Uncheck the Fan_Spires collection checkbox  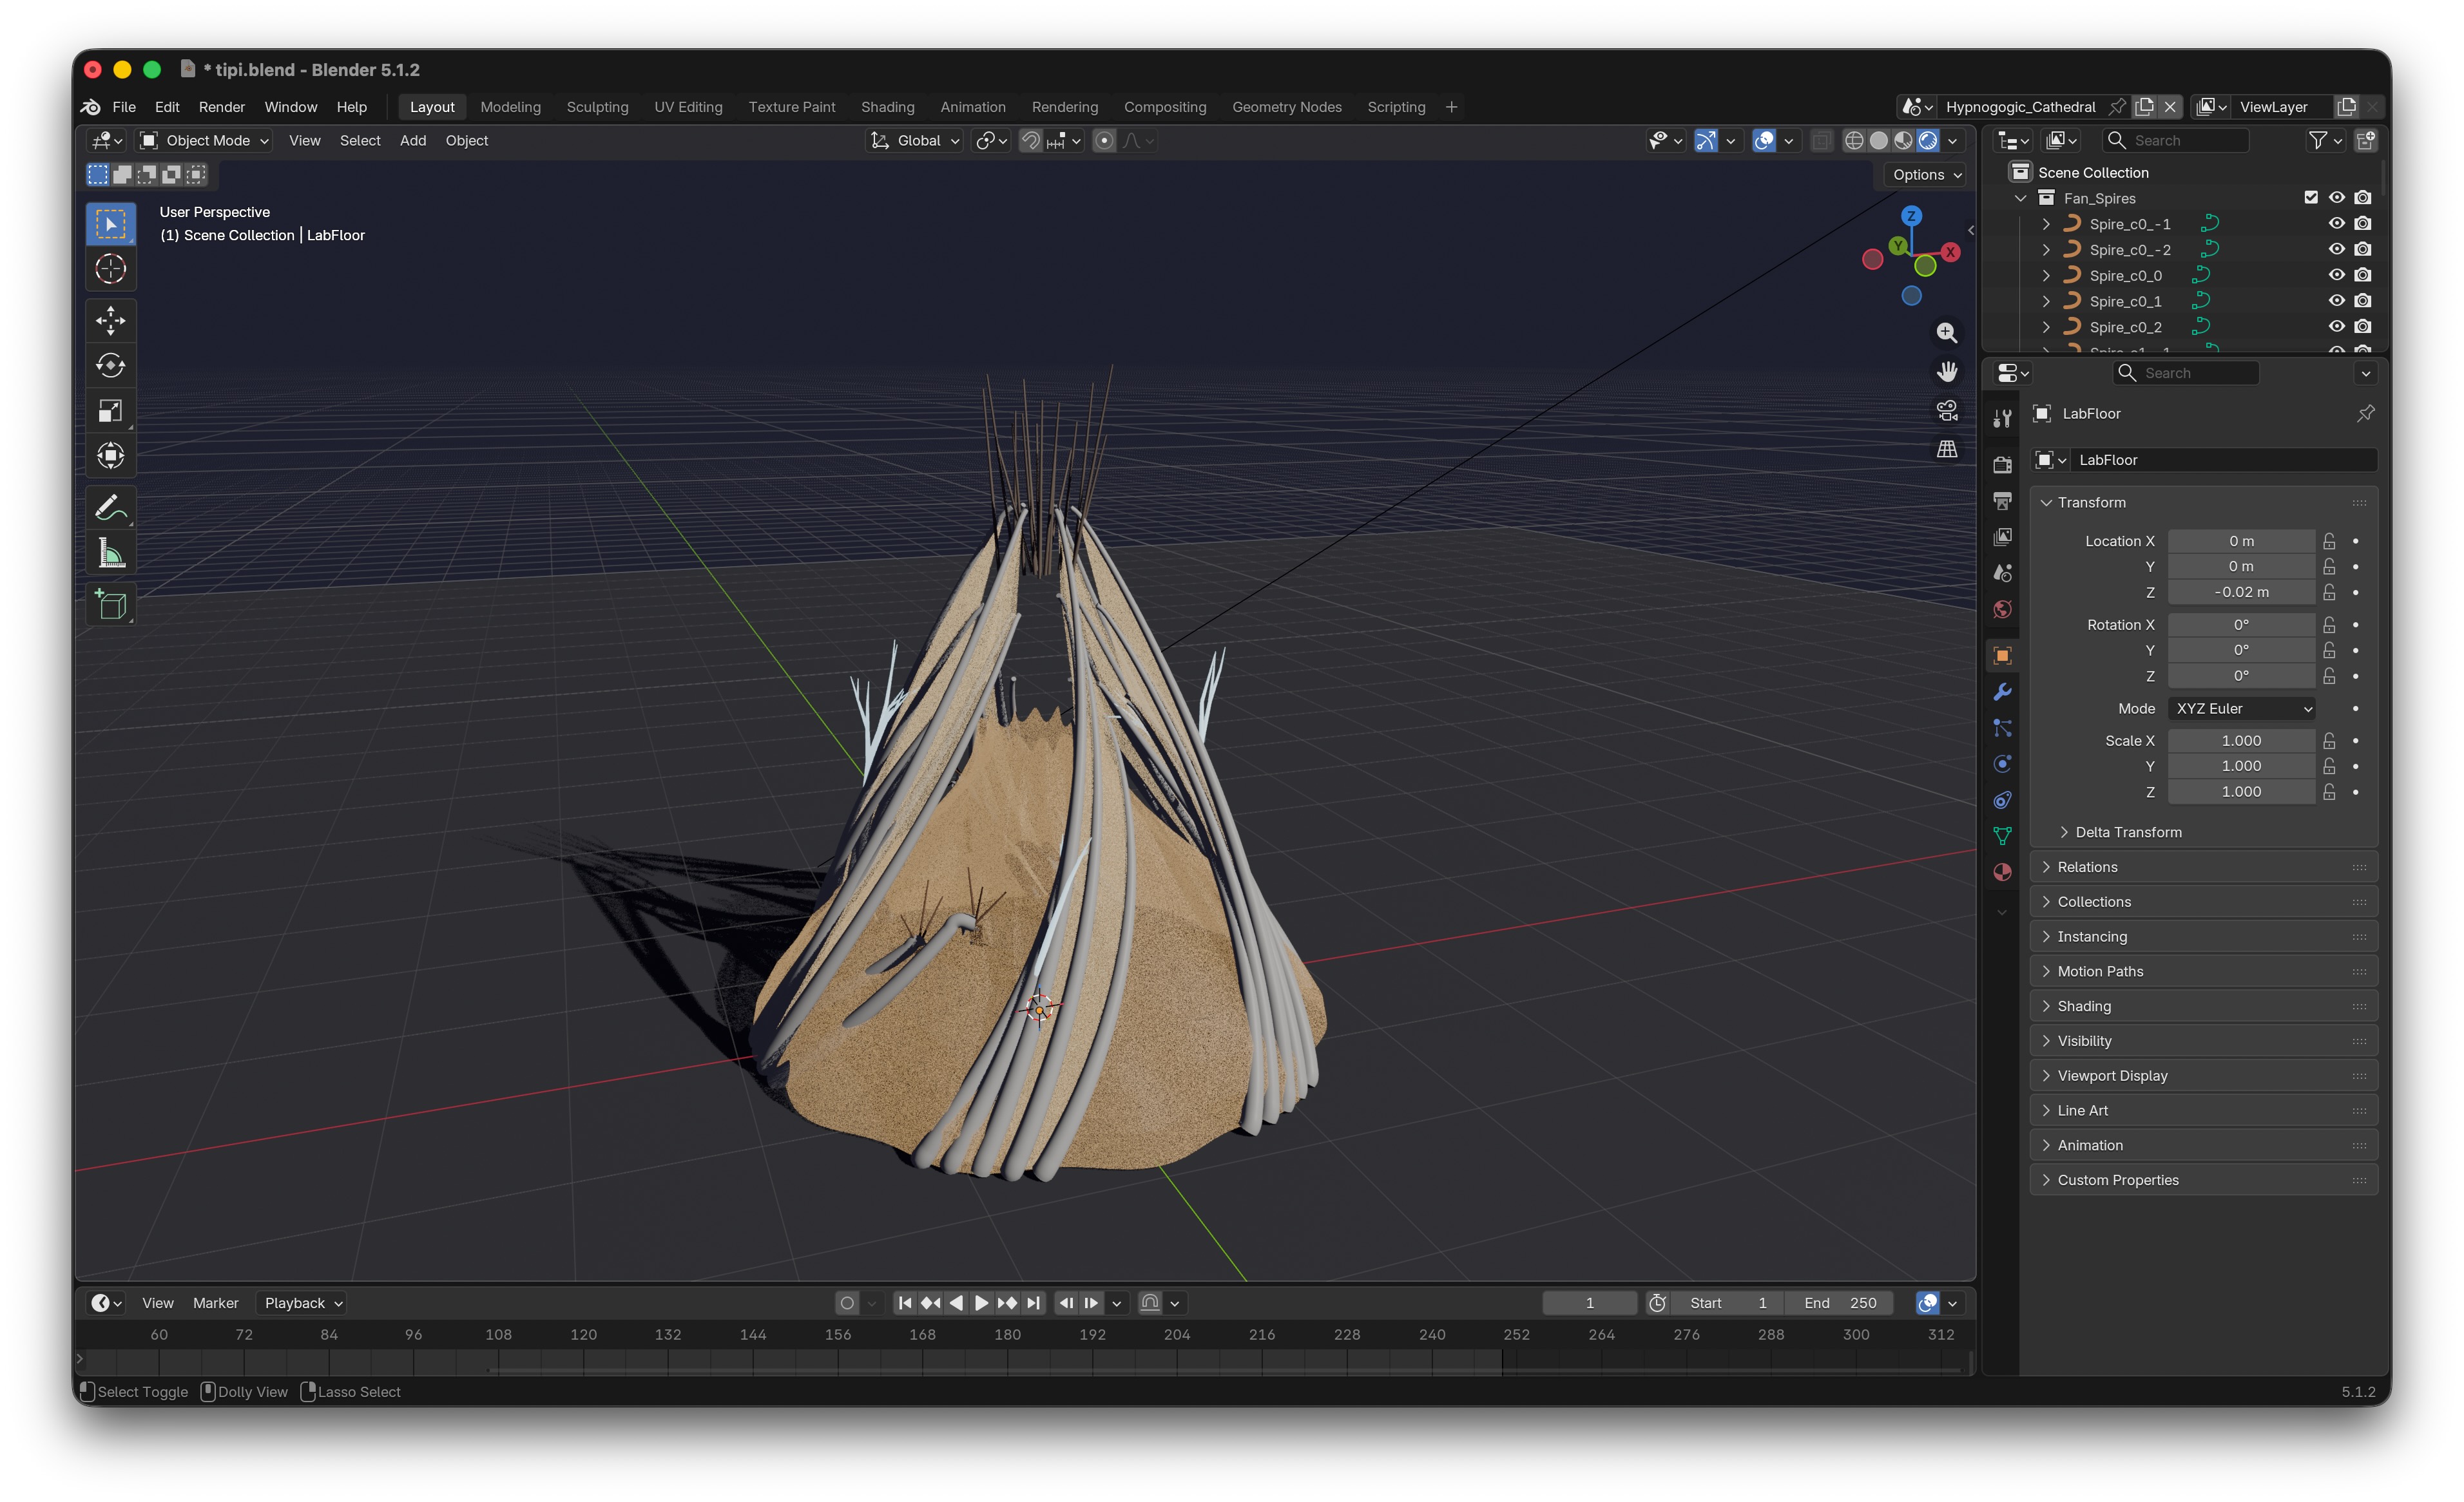pyautogui.click(x=2311, y=198)
